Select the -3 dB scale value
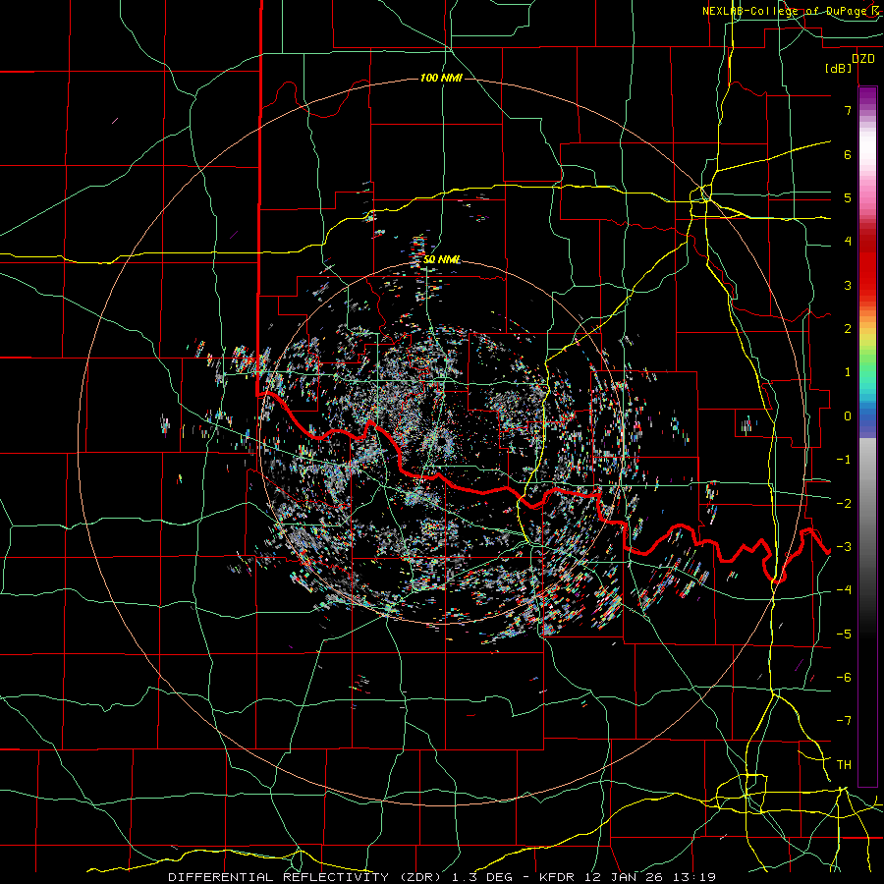Screen dimensions: 884x884 pyautogui.click(x=844, y=546)
